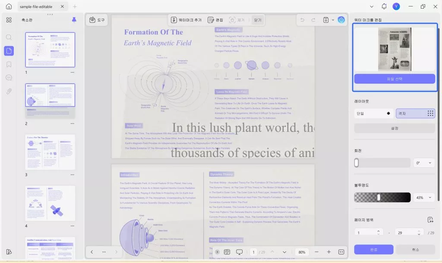Click 취소 to cancel editing
442x263 pixels.
(415, 250)
